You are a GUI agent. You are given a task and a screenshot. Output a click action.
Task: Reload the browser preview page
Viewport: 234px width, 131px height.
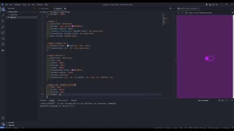point(186,13)
